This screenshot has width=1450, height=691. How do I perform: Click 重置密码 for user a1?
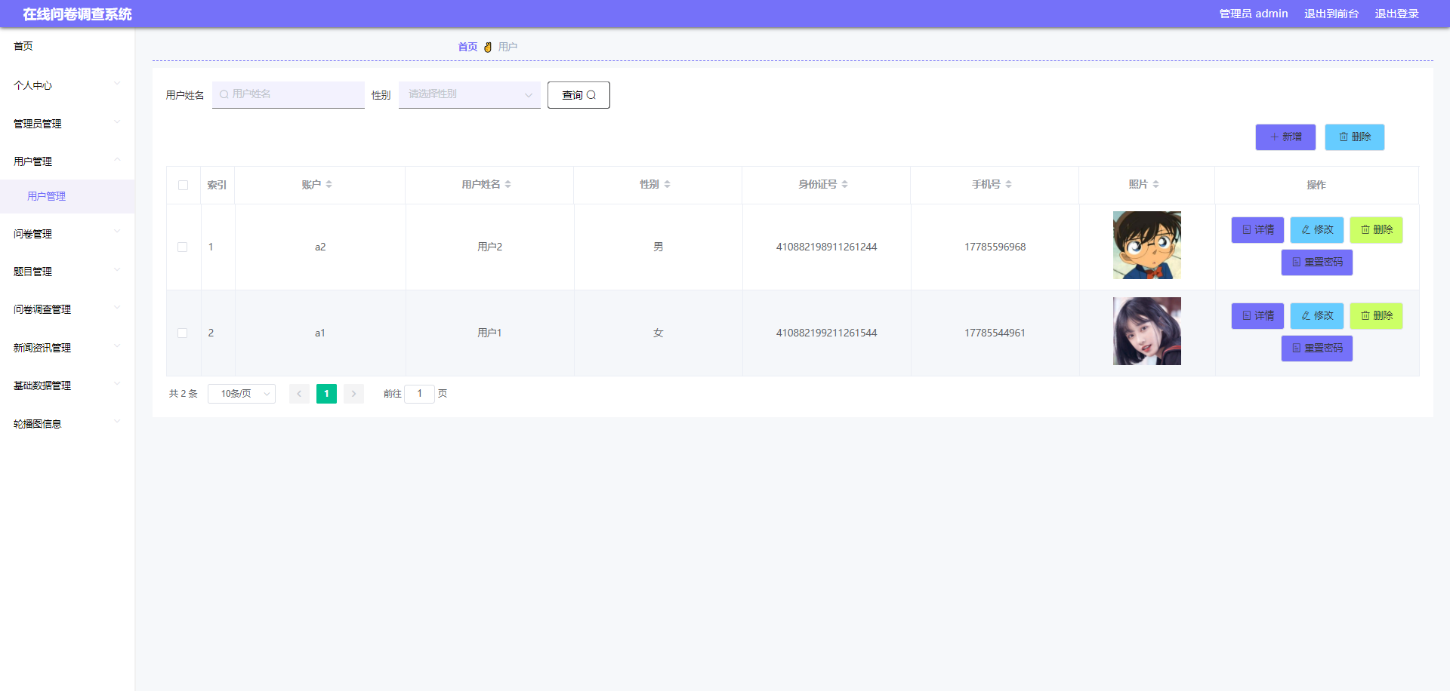click(1317, 349)
